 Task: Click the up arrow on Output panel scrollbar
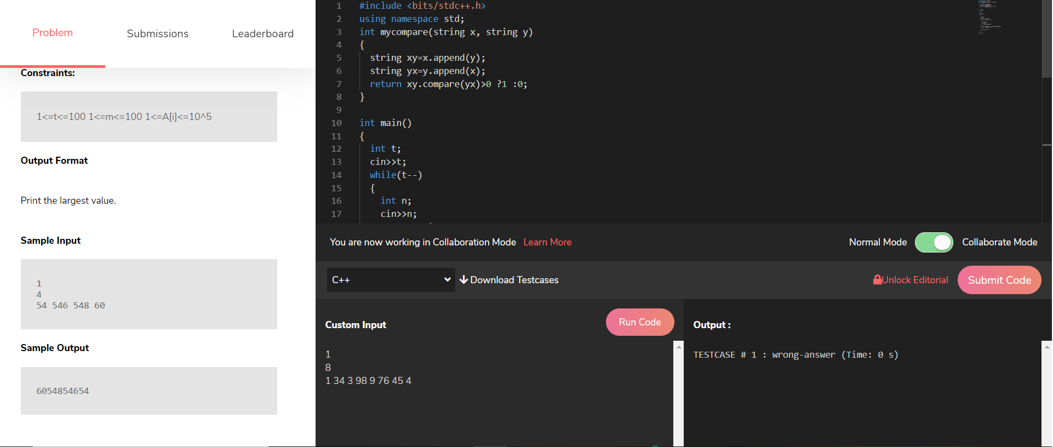coord(1047,347)
